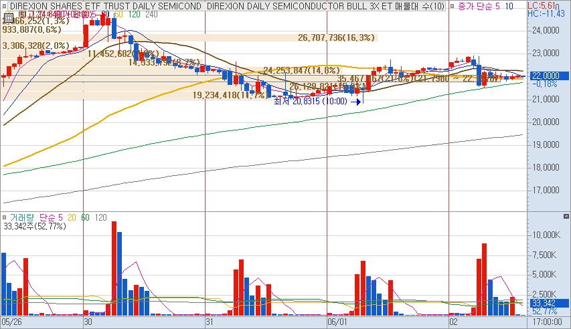The width and height of the screenshot is (571, 329).
Task: Select the green 120 period label in price legend
Action: tap(134, 15)
